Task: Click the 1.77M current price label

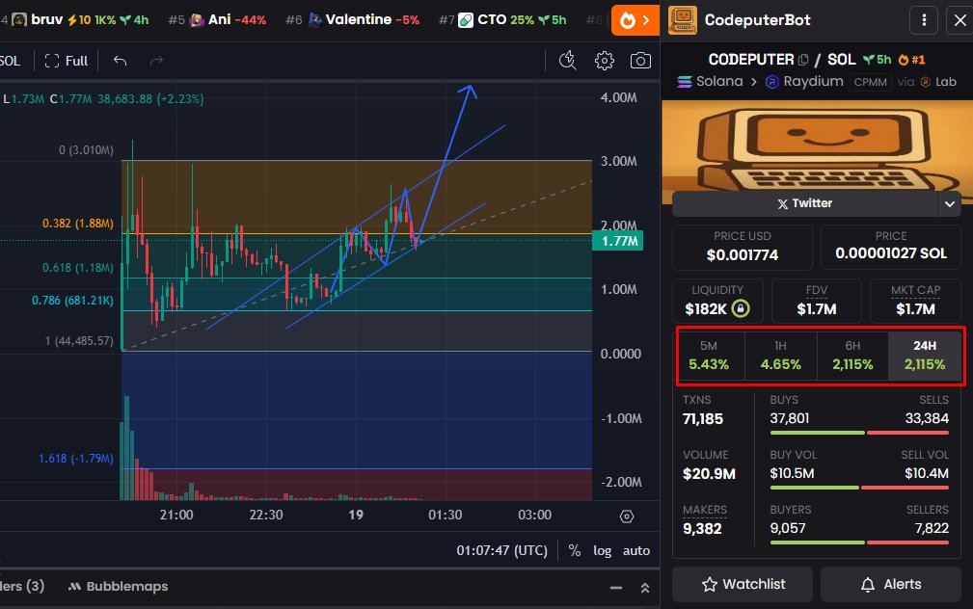Action: [x=617, y=241]
